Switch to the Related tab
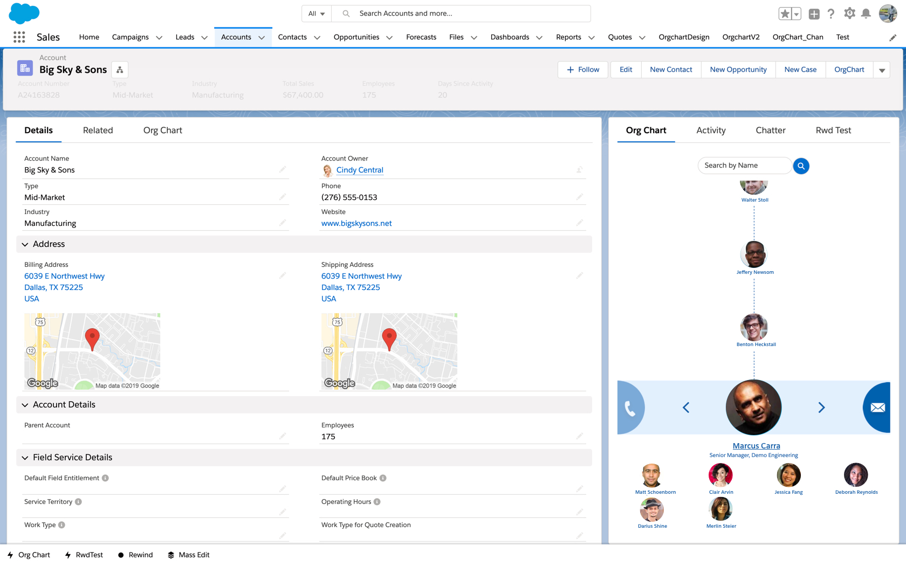 tap(98, 130)
